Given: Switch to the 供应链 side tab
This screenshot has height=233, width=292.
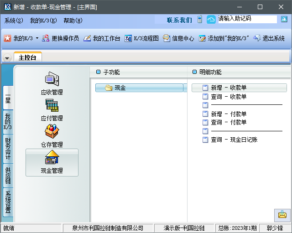Looking at the screenshot, I should [8, 176].
